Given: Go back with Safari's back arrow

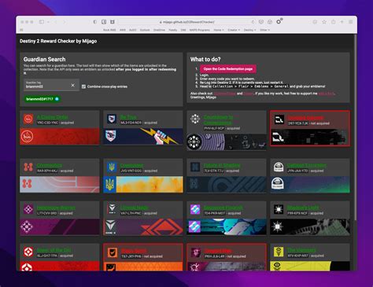Looking at the screenshot, I should pos(56,22).
